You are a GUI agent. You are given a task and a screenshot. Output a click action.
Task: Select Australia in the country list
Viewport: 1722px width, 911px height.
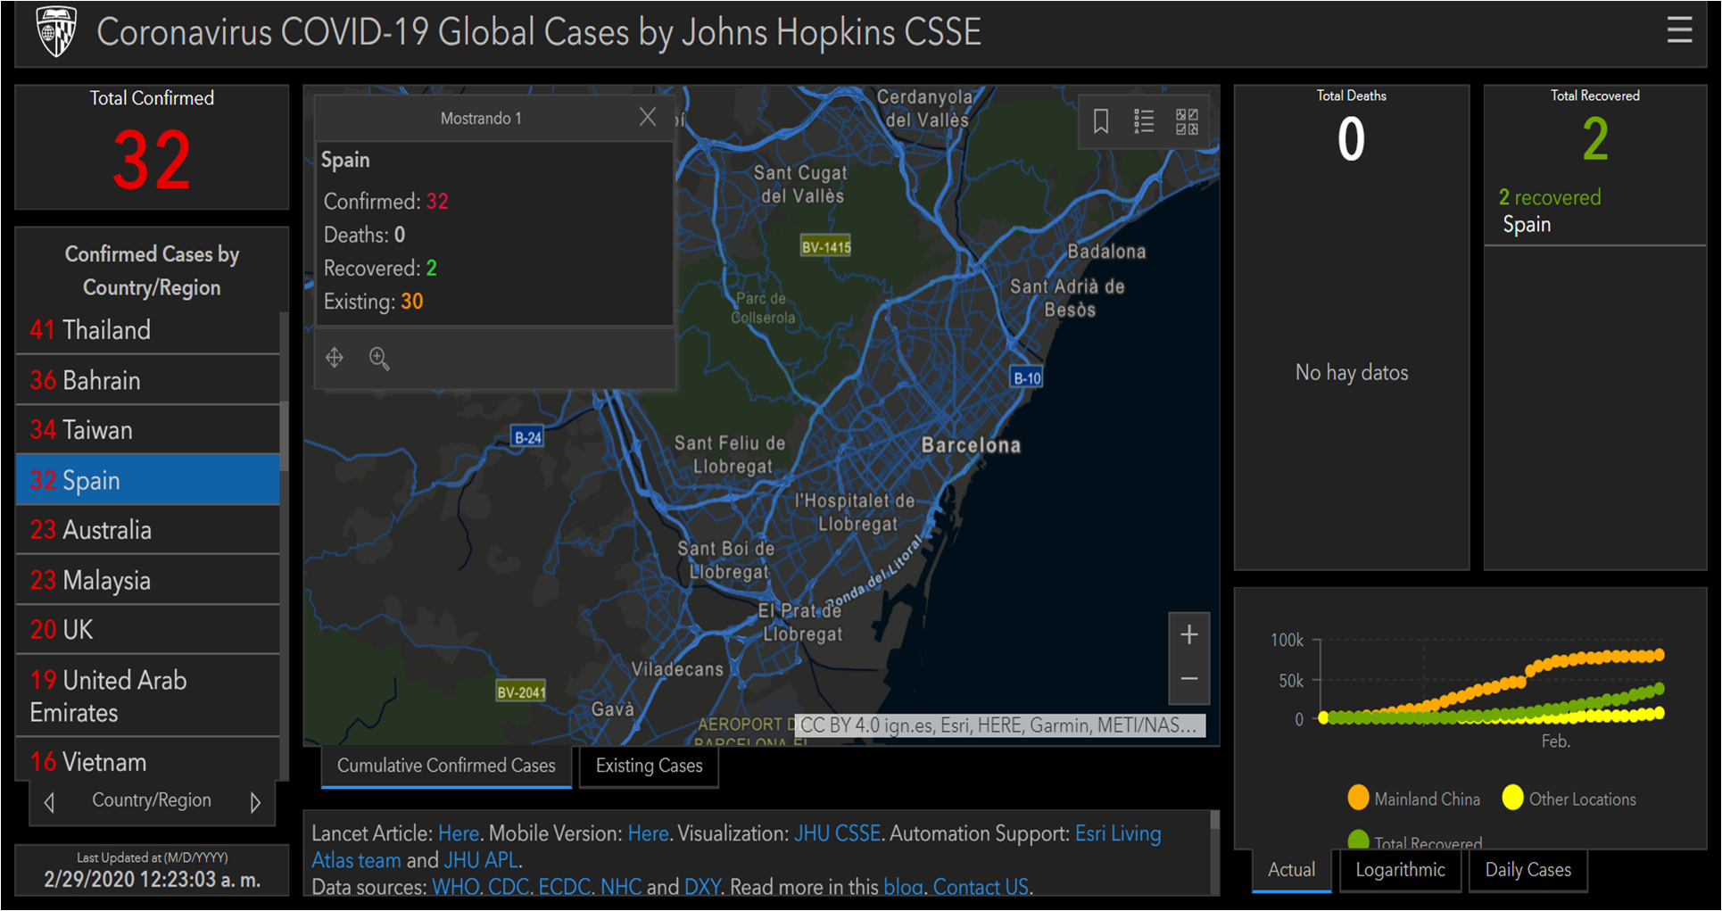click(148, 531)
